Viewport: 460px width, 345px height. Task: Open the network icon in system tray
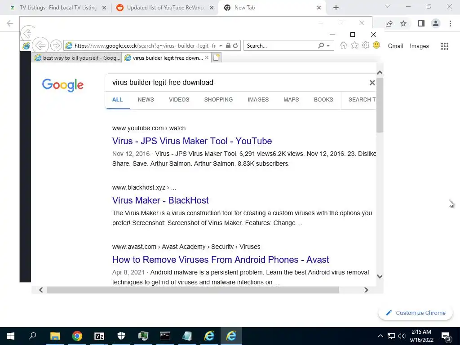tap(391, 336)
